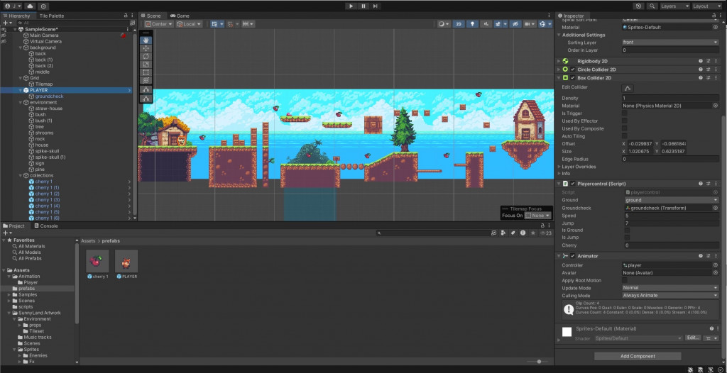Screen dimensions: 727x373
Task: Open Tilemap Focus On None dropdown
Action: [x=538, y=216]
